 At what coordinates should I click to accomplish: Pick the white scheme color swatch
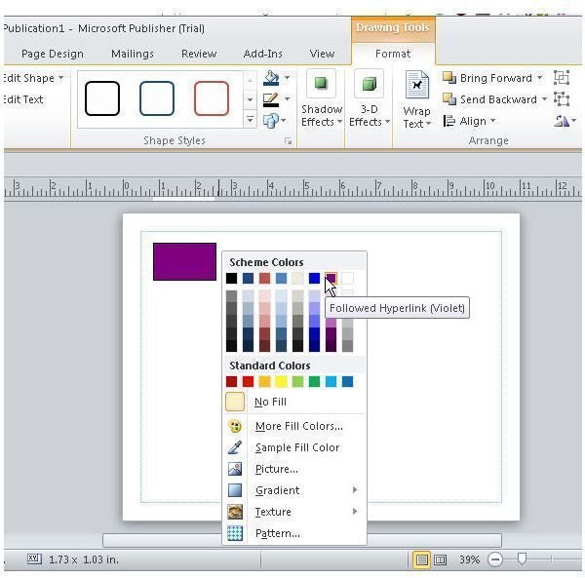click(347, 278)
